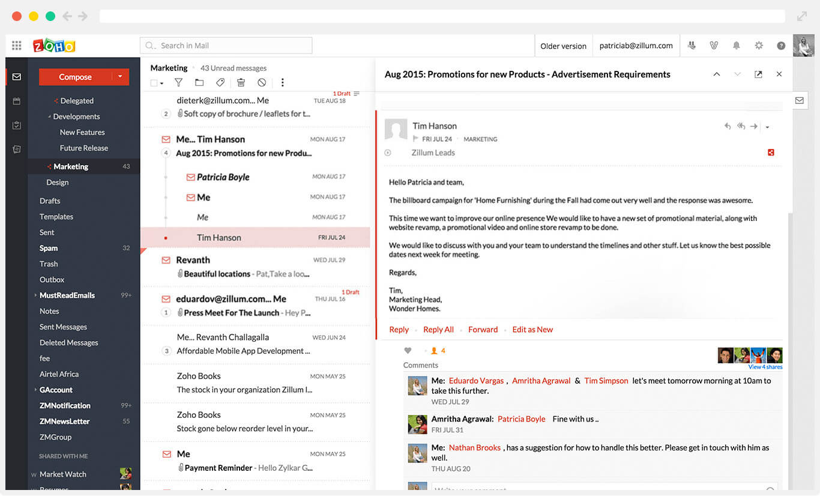Select all messages via the checkbox

pos(152,82)
